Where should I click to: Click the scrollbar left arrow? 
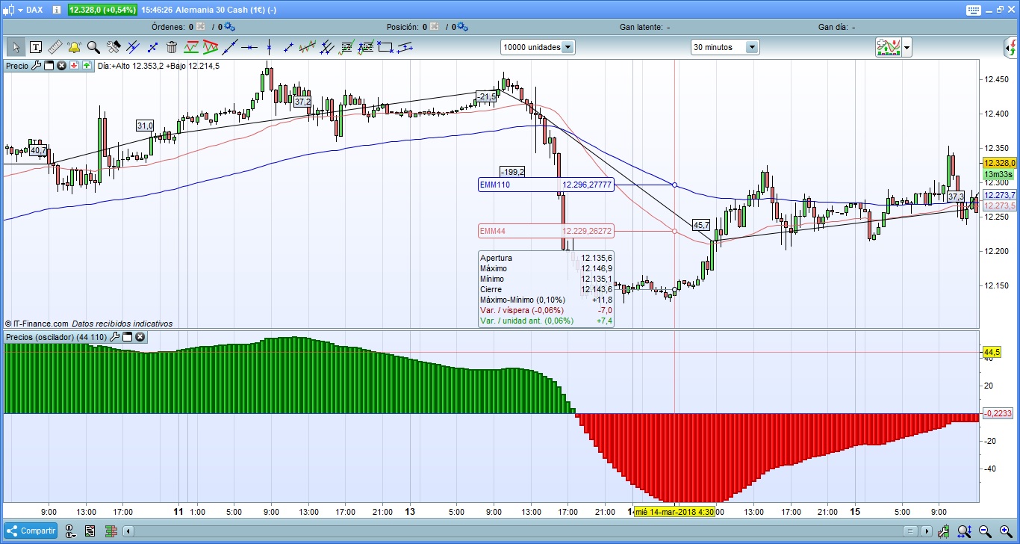click(x=128, y=531)
